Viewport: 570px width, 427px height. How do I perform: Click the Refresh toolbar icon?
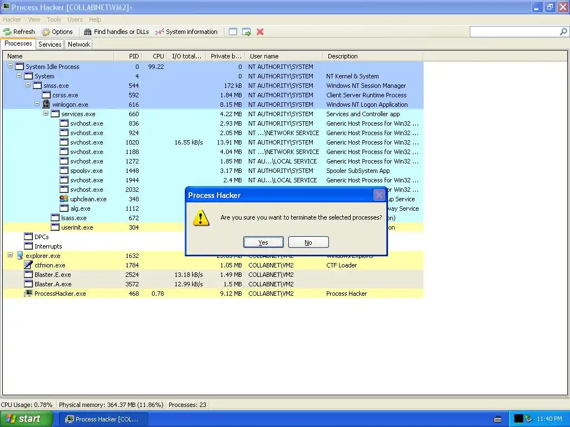pyautogui.click(x=7, y=32)
